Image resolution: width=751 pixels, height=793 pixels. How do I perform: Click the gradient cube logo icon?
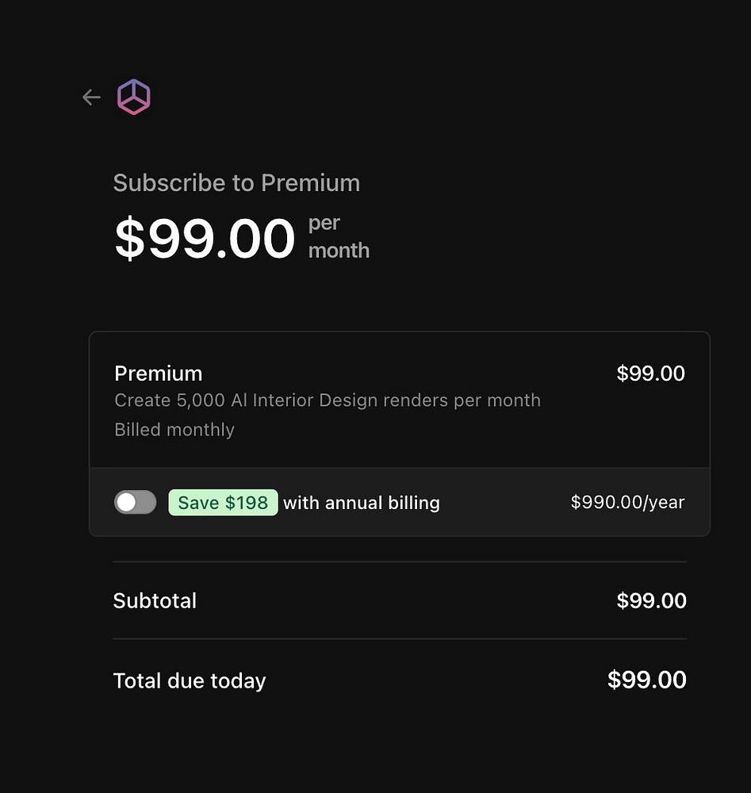[134, 98]
